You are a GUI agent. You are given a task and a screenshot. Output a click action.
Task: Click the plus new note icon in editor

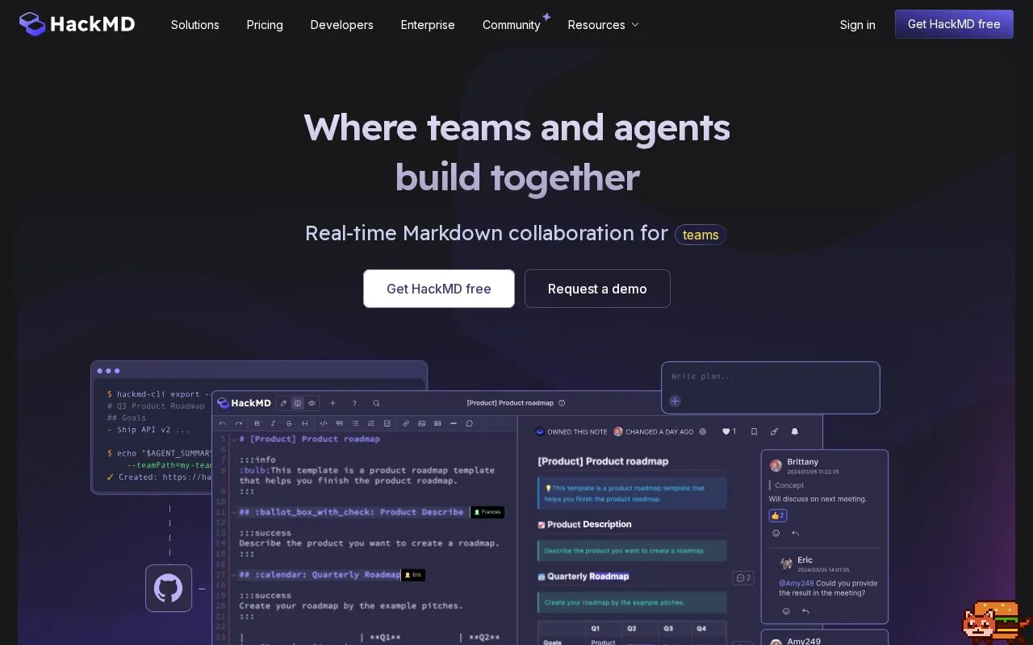[x=332, y=403]
